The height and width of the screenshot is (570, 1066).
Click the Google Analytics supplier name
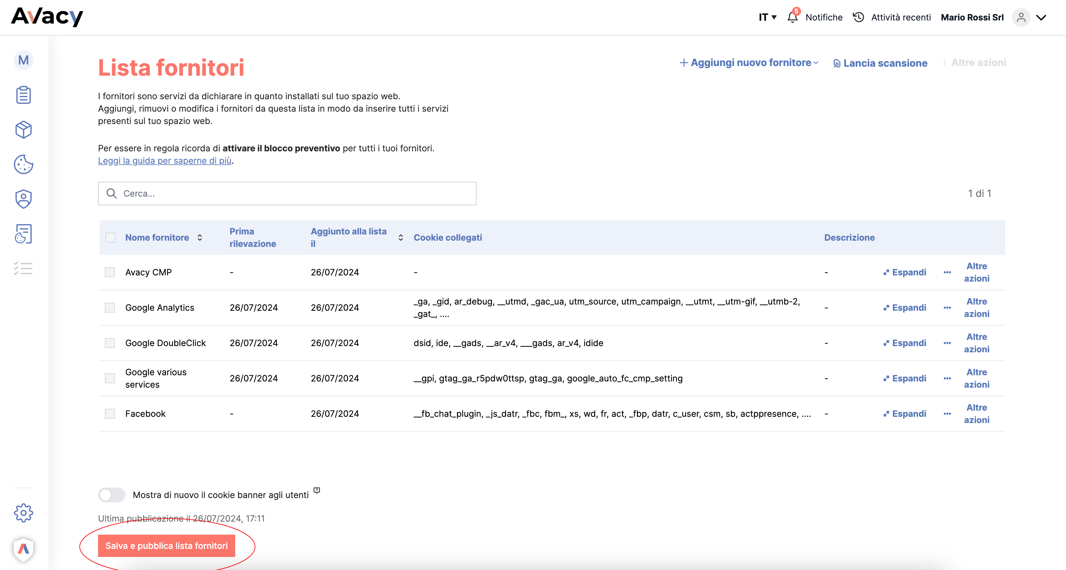(160, 308)
